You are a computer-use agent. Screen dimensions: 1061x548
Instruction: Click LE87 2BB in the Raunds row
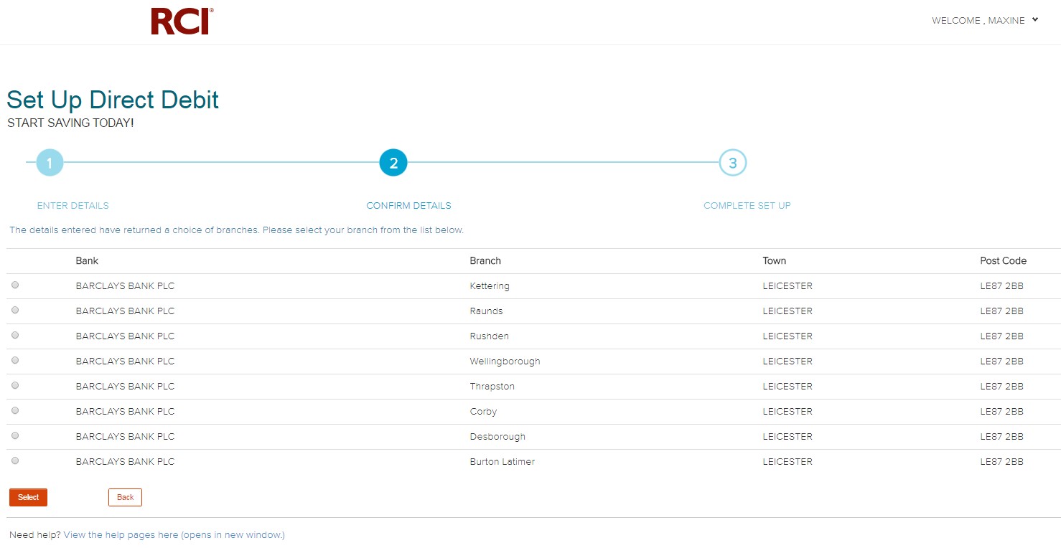coord(1001,311)
